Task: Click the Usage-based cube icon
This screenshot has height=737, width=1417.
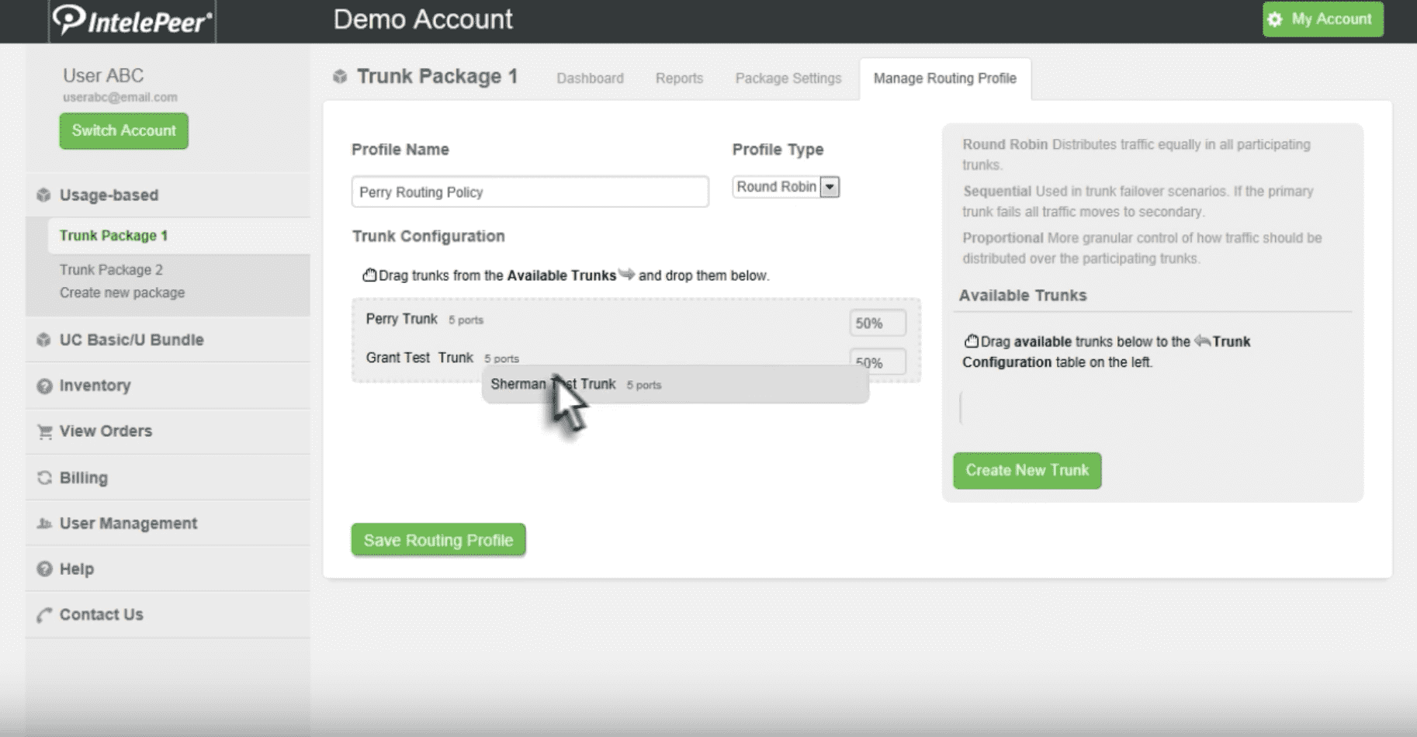Action: 43,195
